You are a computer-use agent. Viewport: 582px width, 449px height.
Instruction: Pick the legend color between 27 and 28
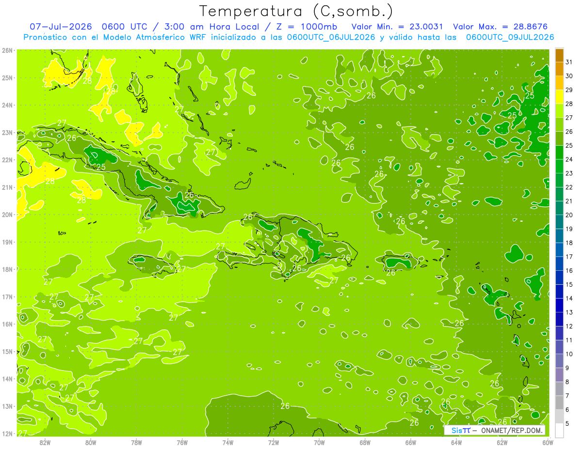click(x=559, y=111)
